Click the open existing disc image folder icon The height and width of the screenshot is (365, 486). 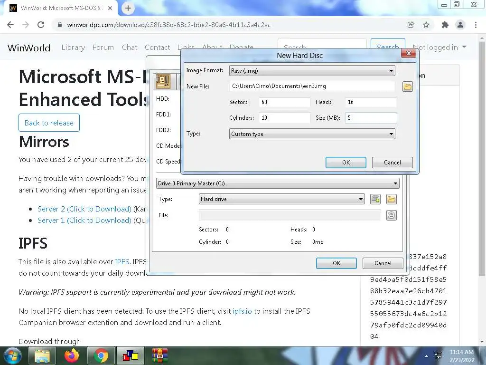click(x=392, y=199)
